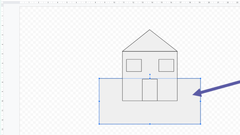240x135 pixels.
Task: Click the round rotation handle above the selection
Action: (x=150, y=74)
